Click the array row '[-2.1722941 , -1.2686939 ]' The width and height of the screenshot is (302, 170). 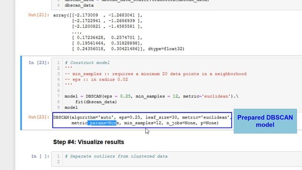[x=107, y=21]
